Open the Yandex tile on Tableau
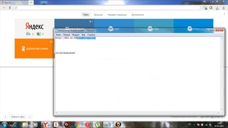228x128 pixels. tap(35, 28)
